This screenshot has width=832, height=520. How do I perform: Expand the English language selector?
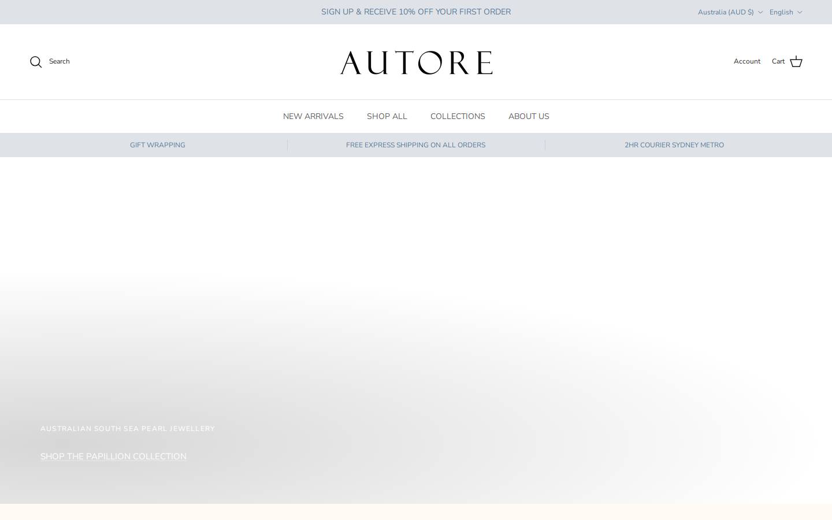pyautogui.click(x=786, y=12)
